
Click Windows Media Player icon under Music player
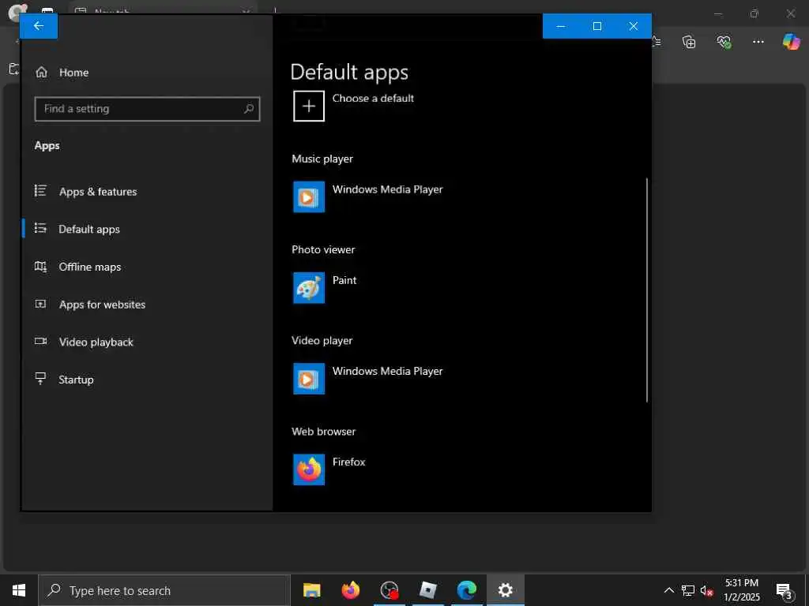point(309,196)
